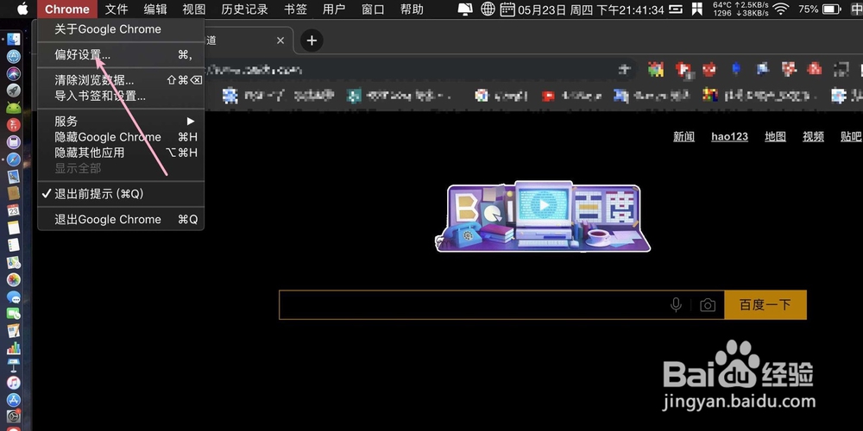Open FaceTime app in the dock
The width and height of the screenshot is (863, 431).
point(13,314)
